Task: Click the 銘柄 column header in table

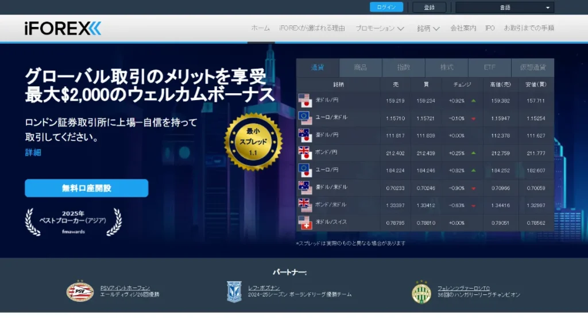Action: click(338, 85)
